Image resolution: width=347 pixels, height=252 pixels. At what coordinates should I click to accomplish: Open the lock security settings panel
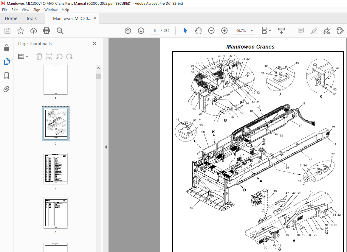[x=7, y=48]
